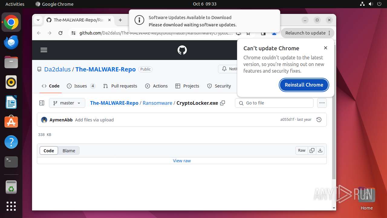387x218 pixels.
Task: Open more file actions ellipsis menu
Action: point(322,103)
